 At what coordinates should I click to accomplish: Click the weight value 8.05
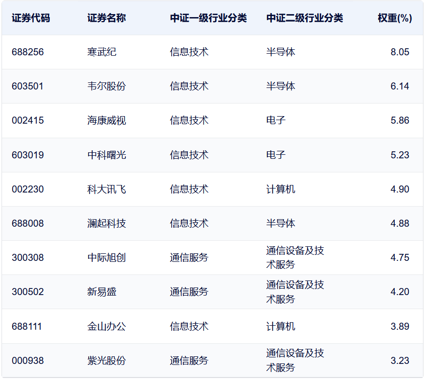[x=400, y=52]
